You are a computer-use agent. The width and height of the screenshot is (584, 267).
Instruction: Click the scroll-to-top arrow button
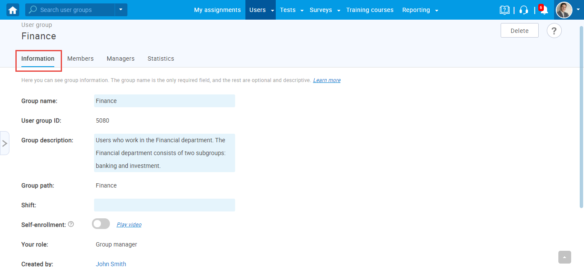(565, 257)
